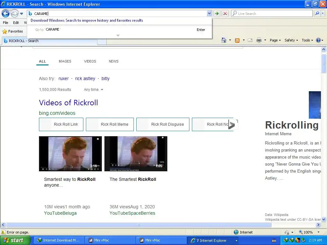Open the Home button dropdown arrow
327x245 pixels.
point(230,40)
